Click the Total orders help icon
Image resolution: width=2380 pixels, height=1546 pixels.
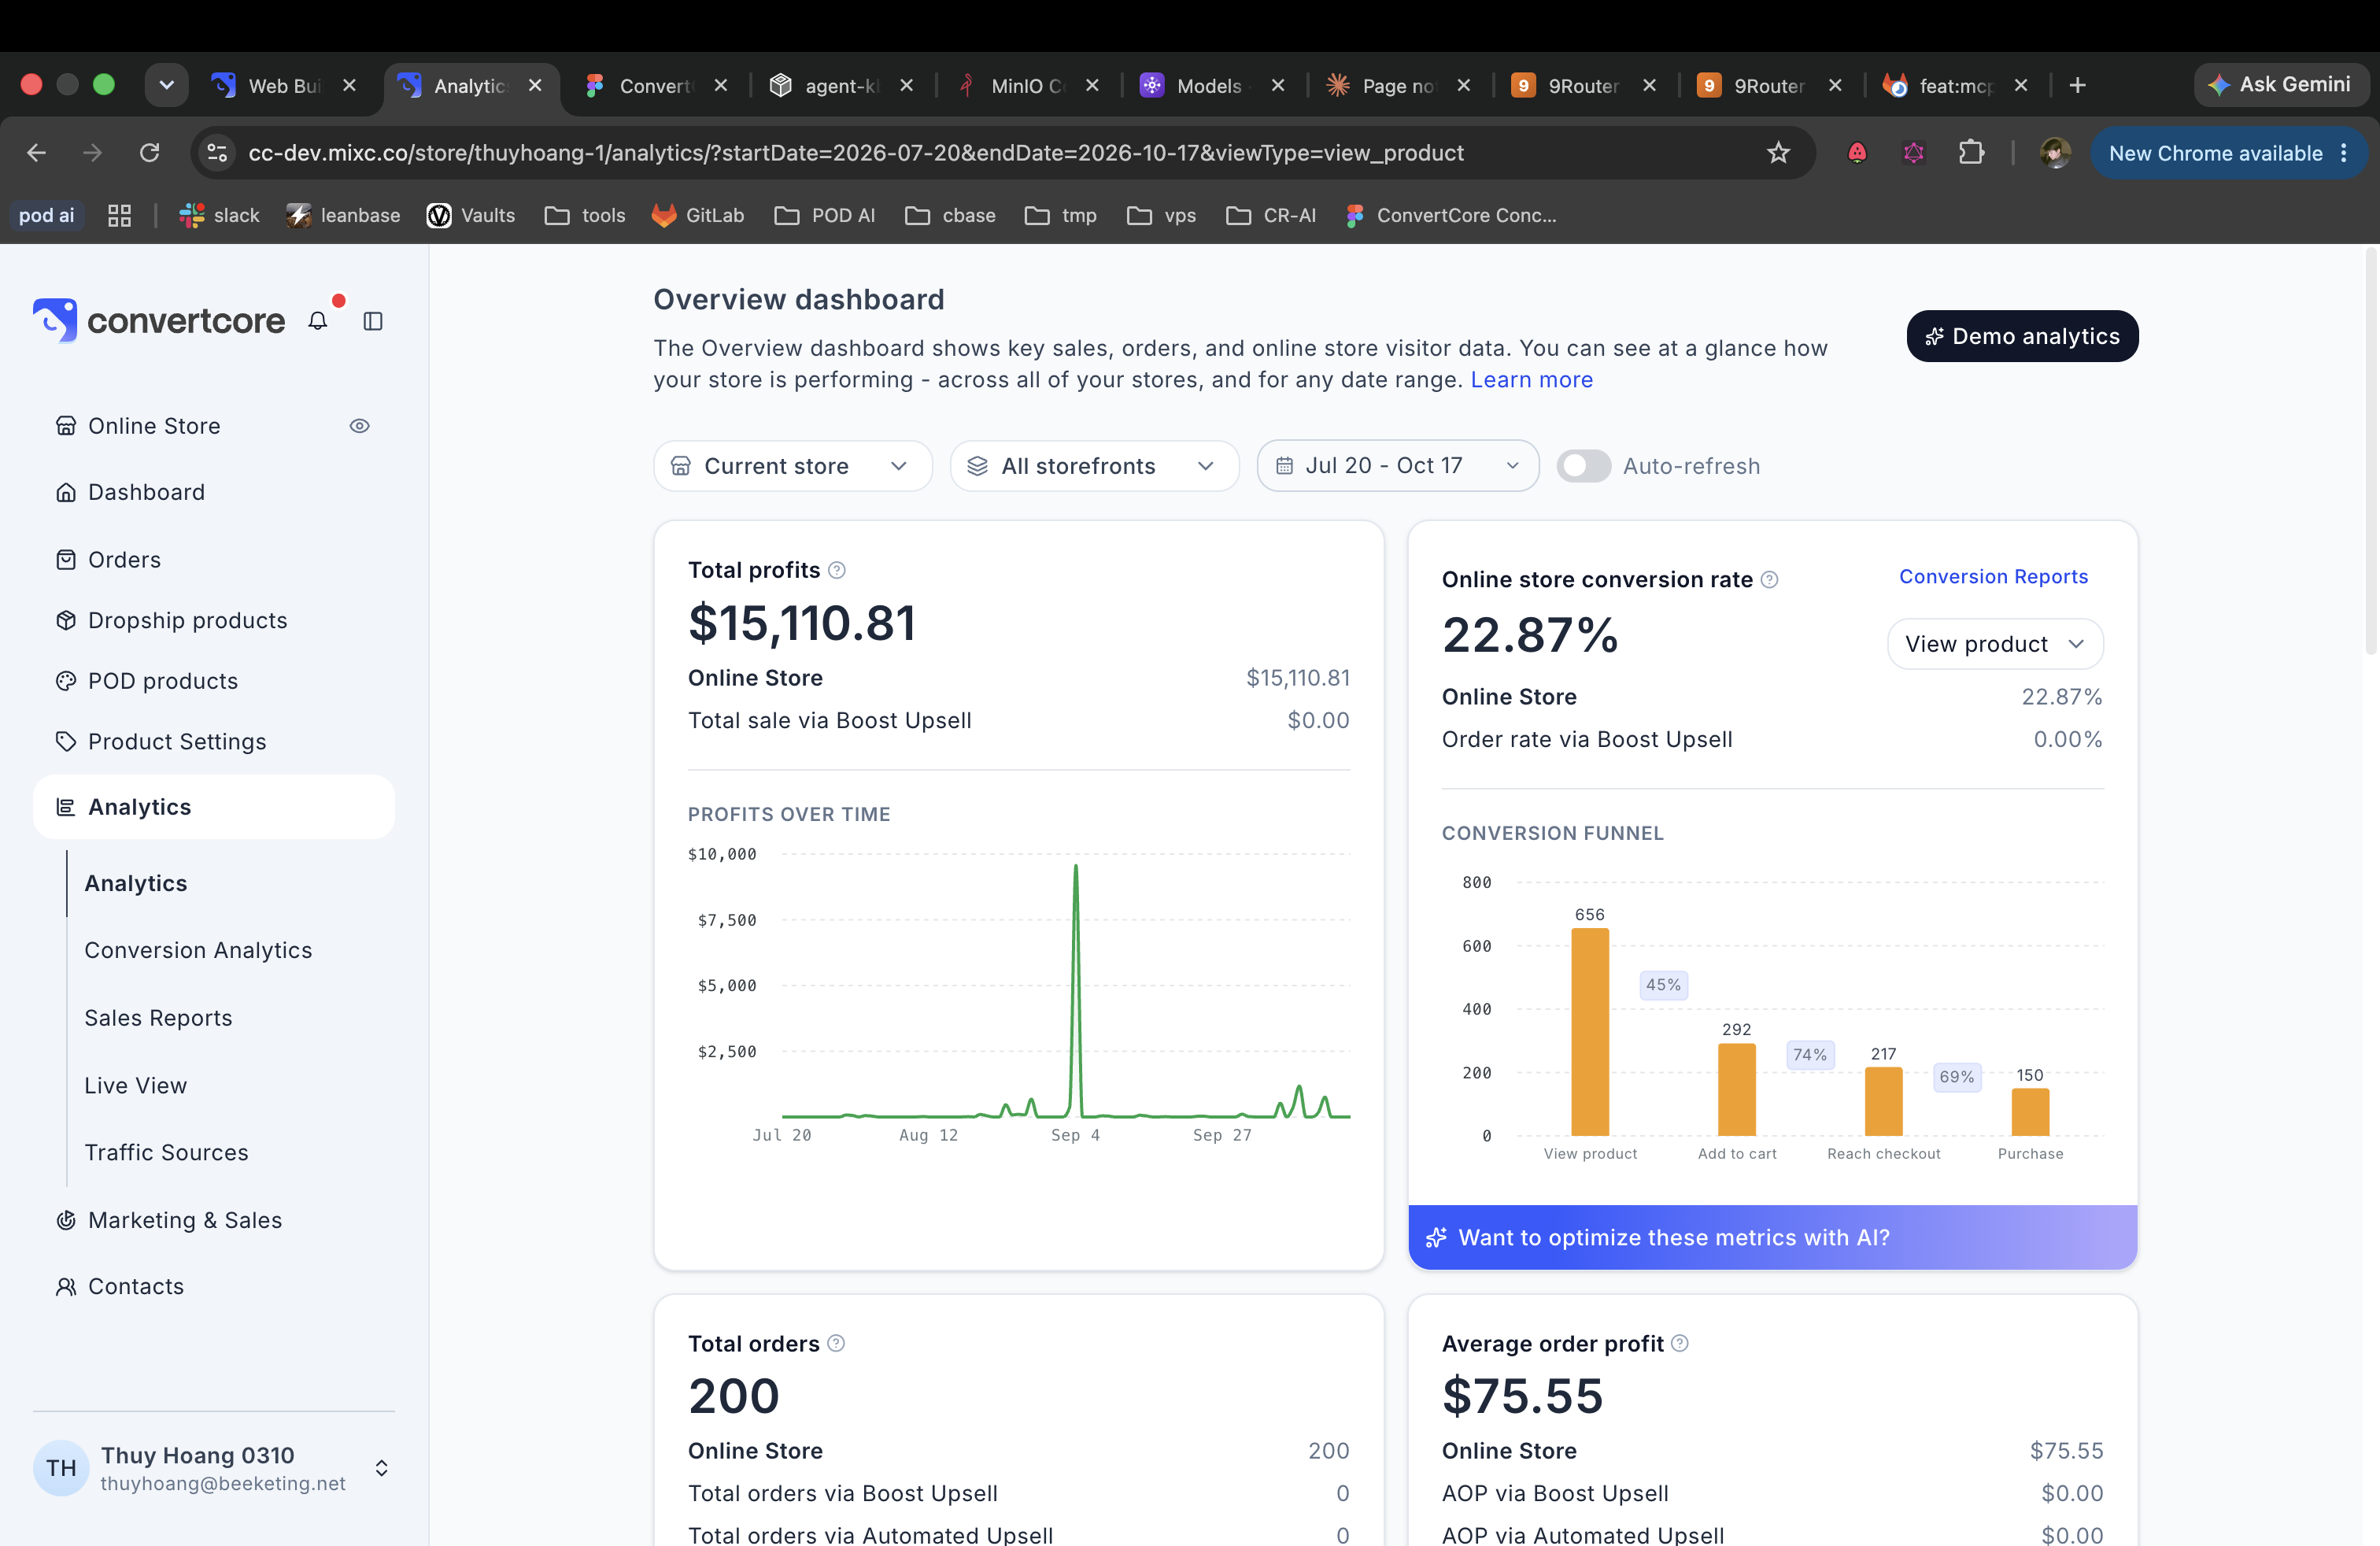tap(836, 1343)
